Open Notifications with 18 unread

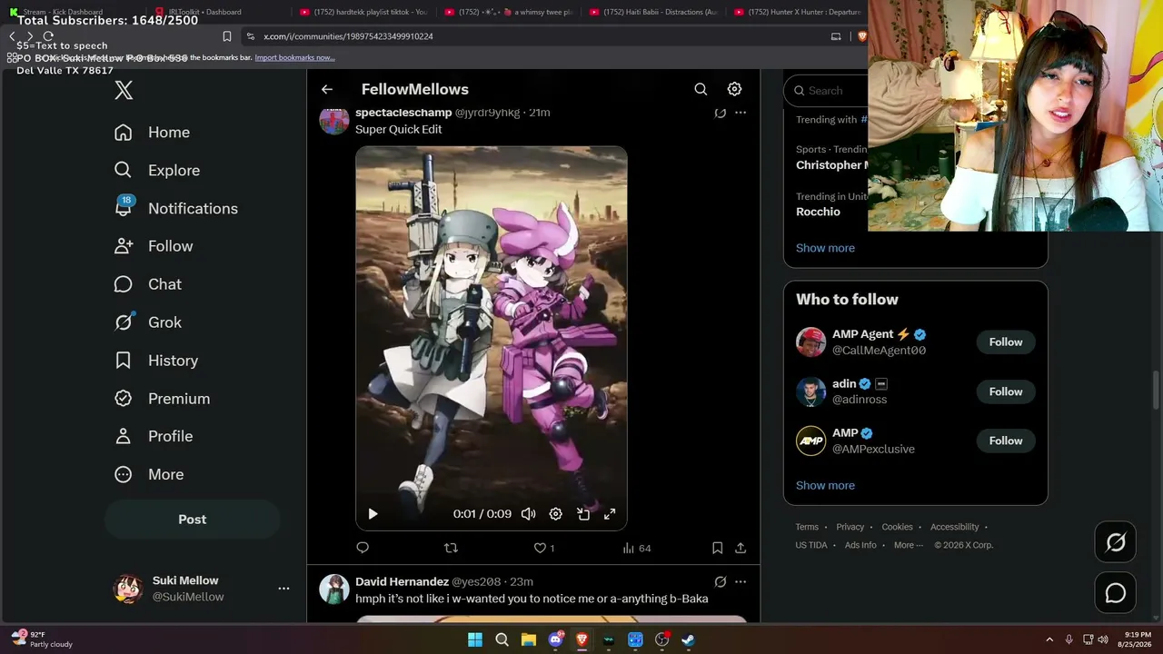point(176,208)
